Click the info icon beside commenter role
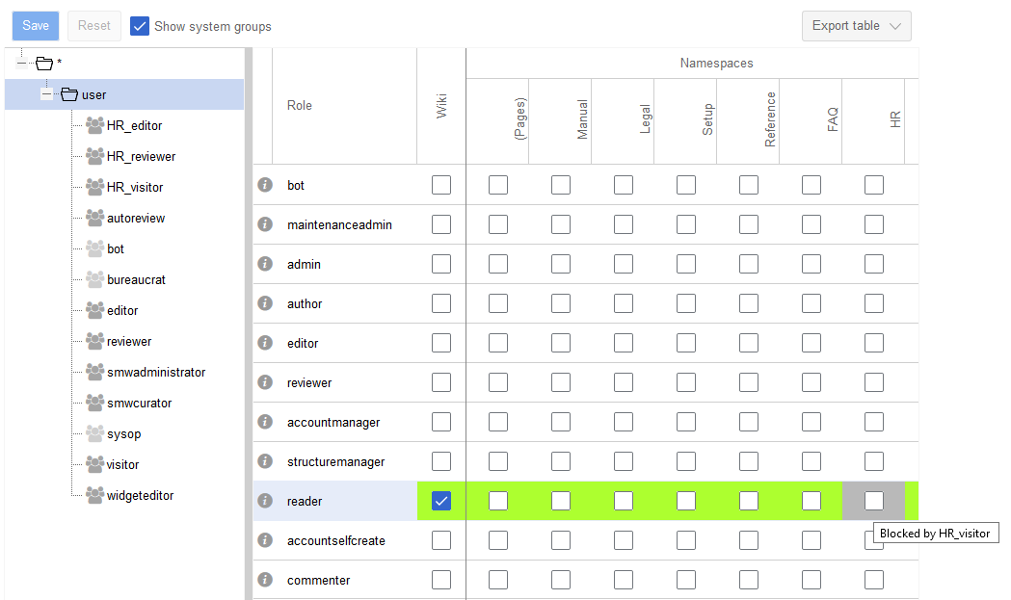Screen dimensions: 1011x600 [x=265, y=580]
